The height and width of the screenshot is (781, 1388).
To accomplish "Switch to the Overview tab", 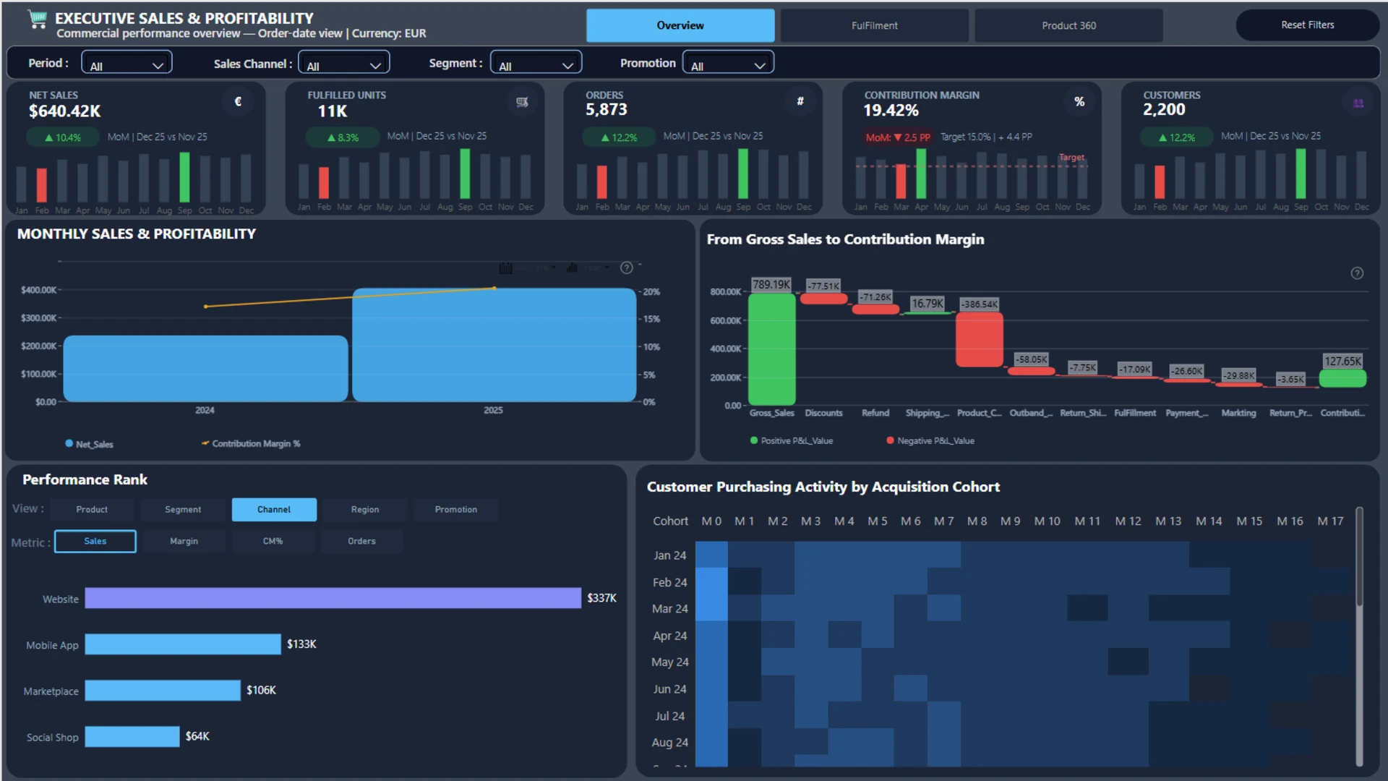I will coord(680,25).
